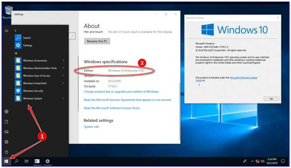Open Task View on the taskbar
Image resolution: width=291 pixels, height=168 pixels.
[x=27, y=161]
